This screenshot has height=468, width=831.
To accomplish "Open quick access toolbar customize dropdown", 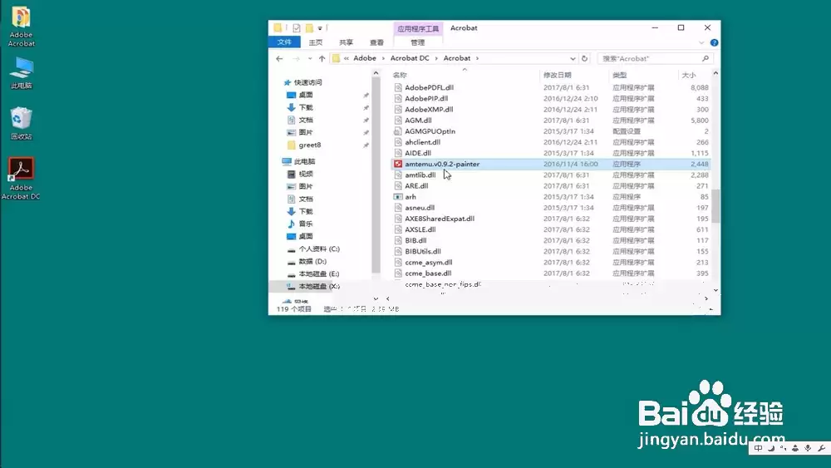I will 320,28.
